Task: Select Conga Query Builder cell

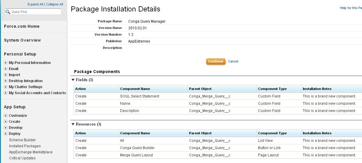Action: (137, 148)
